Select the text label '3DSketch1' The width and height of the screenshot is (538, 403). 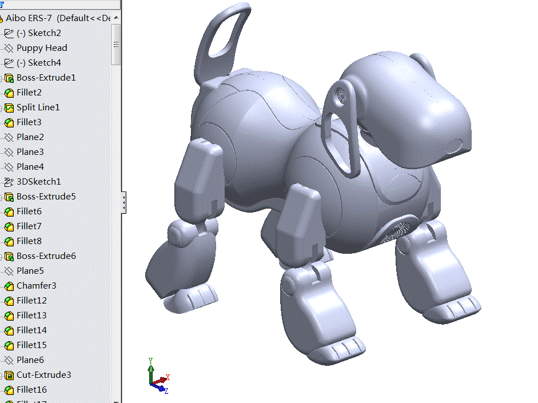38,181
